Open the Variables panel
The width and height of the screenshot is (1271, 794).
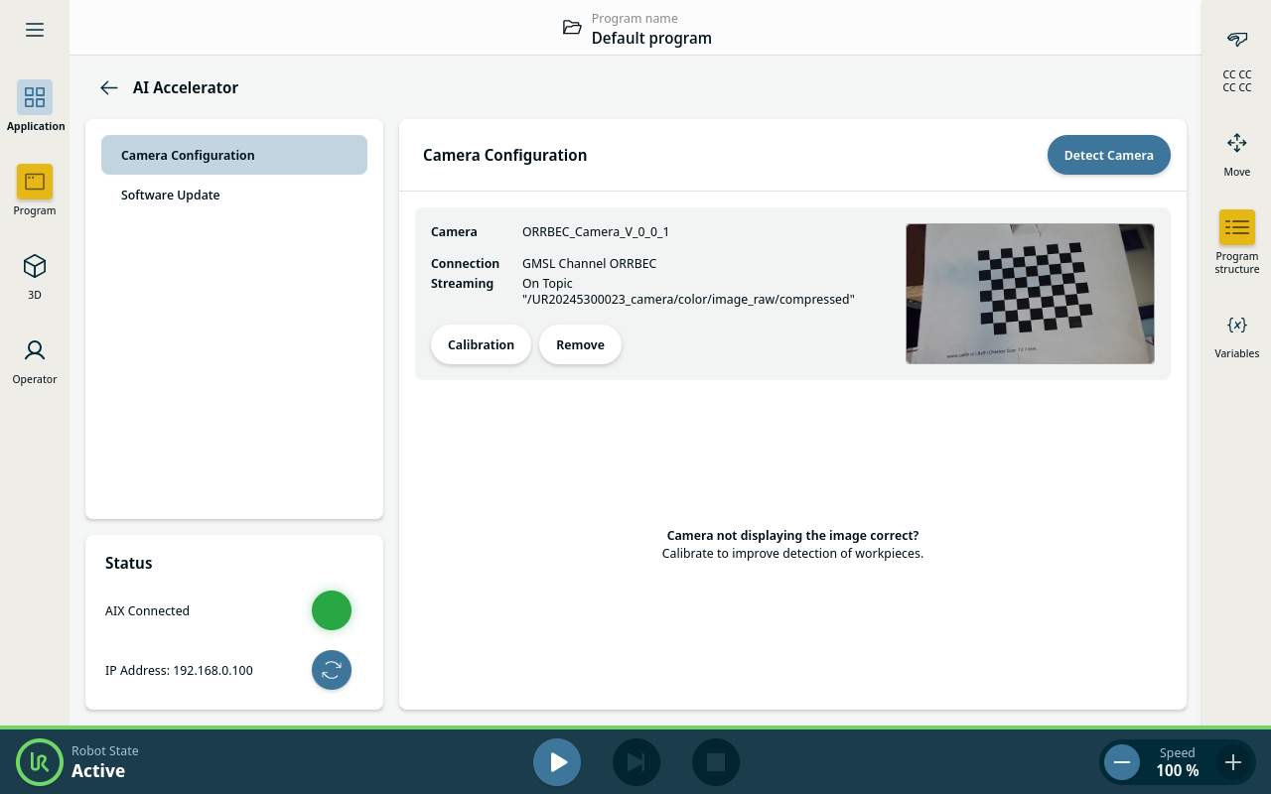click(x=1236, y=325)
